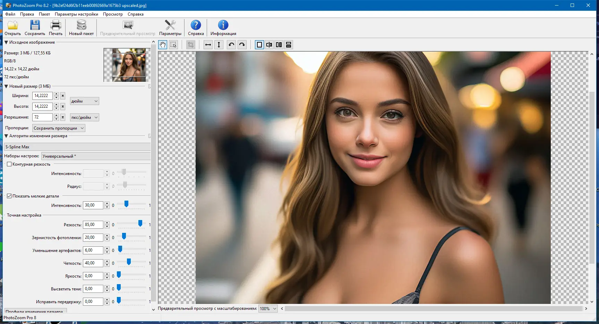Click the Резкость slider handle

tap(140, 224)
